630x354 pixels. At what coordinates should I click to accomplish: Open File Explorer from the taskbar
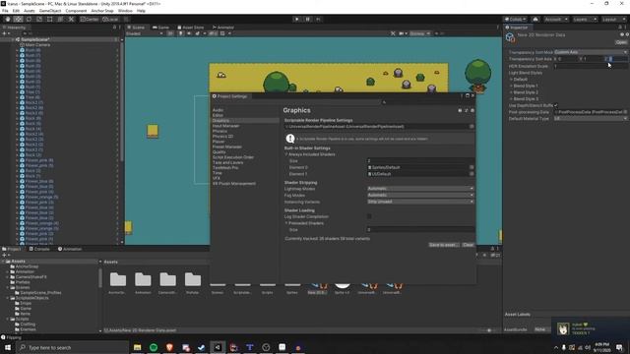tap(138, 347)
